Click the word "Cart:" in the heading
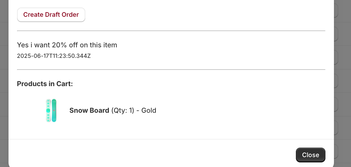This screenshot has width=351, height=167. pyautogui.click(x=65, y=84)
